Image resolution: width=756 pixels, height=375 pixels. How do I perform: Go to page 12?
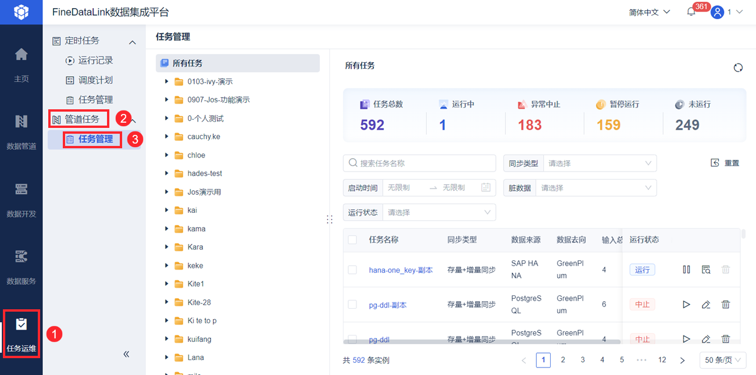(x=662, y=360)
